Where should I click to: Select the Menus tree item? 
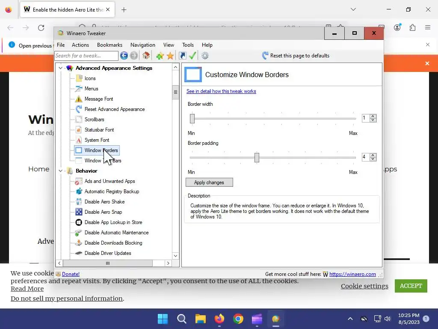coord(92,89)
